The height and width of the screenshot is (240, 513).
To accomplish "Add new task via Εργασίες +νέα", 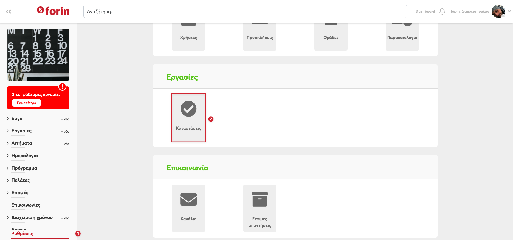I will (x=65, y=132).
